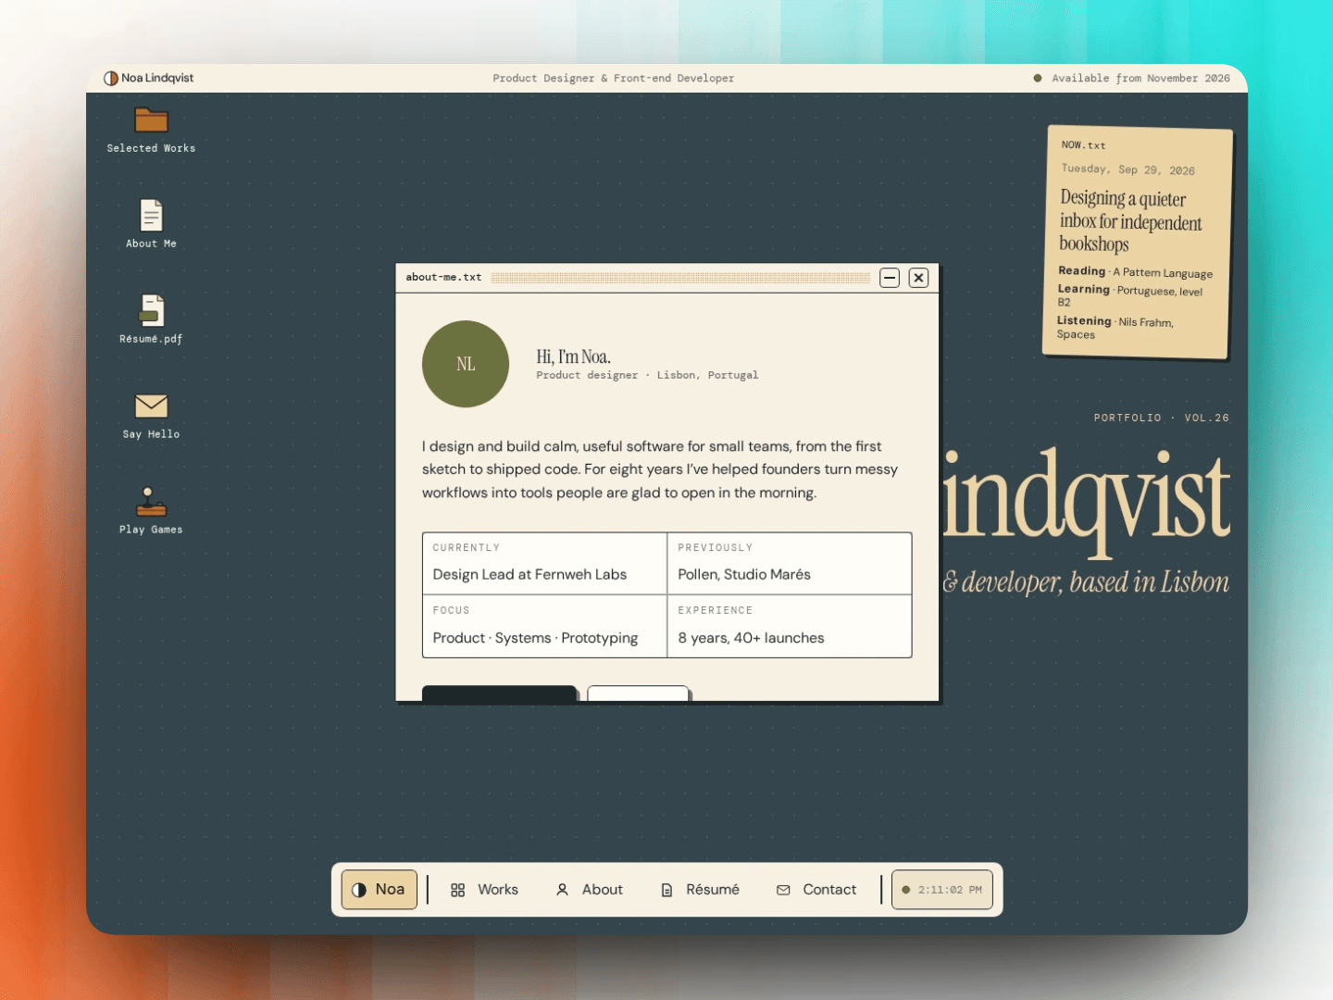Launch the Play Games joystick icon
The image size is (1333, 1000).
click(151, 501)
